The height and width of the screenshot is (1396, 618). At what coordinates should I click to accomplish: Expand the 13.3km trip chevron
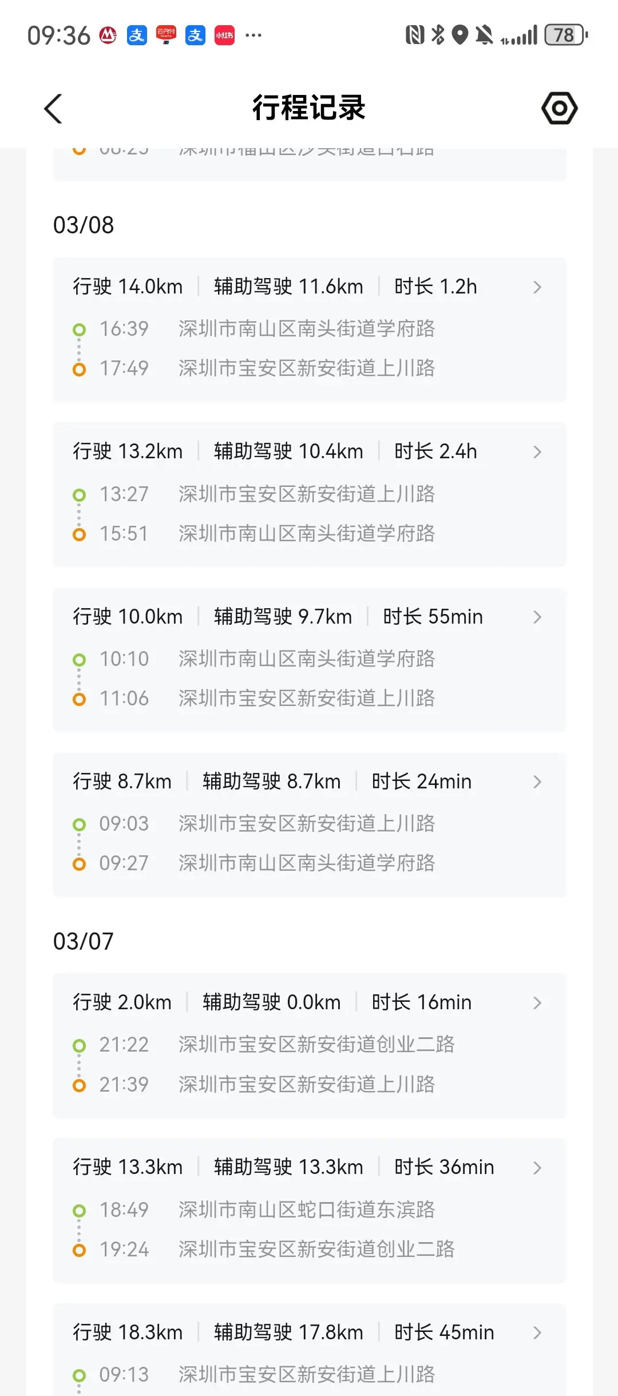tap(537, 1168)
